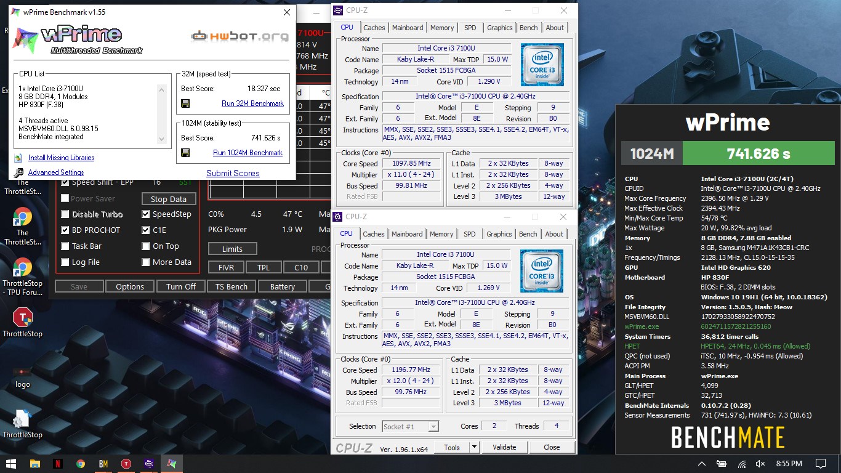Uncheck the C1E checkbox
Viewport: 841px width, 473px height.
tap(146, 230)
